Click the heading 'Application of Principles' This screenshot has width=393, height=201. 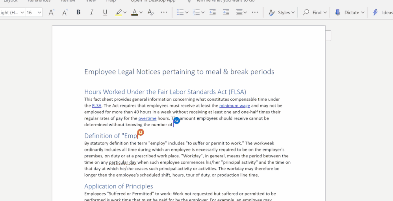point(119,186)
